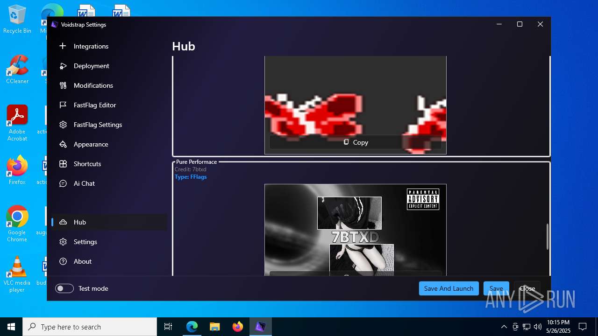Open the Integrations page
598x336 pixels.
coord(109,46)
